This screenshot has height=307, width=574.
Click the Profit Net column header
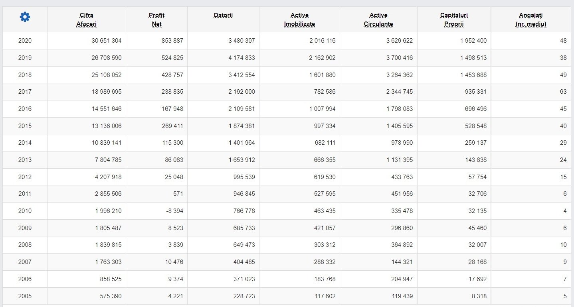coord(156,20)
